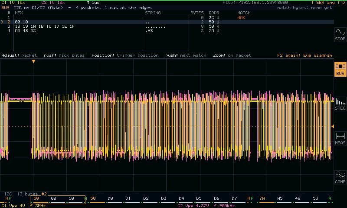
Task: Click decoded byte A5 in bus strip
Action: point(280,198)
